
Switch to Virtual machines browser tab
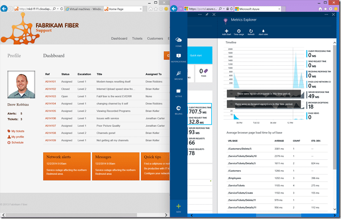pyautogui.click(x=84, y=9)
